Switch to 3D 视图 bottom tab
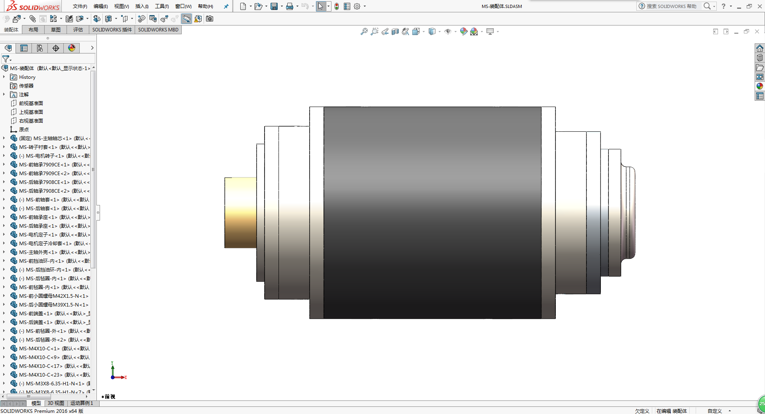 coord(56,403)
